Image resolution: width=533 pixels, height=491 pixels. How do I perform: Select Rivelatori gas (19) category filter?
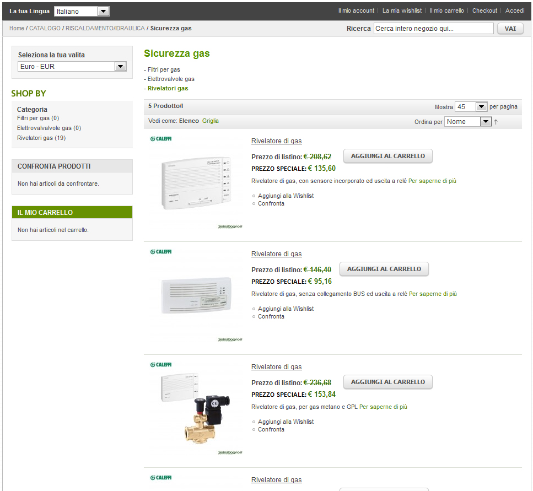click(x=41, y=138)
